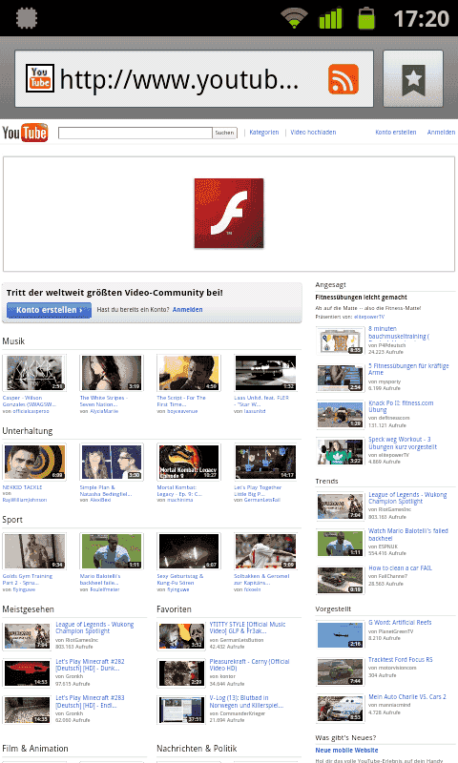The width and height of the screenshot is (458, 763).
Task: Open the Solbakken & Geromel thumbnail
Action: tap(266, 551)
